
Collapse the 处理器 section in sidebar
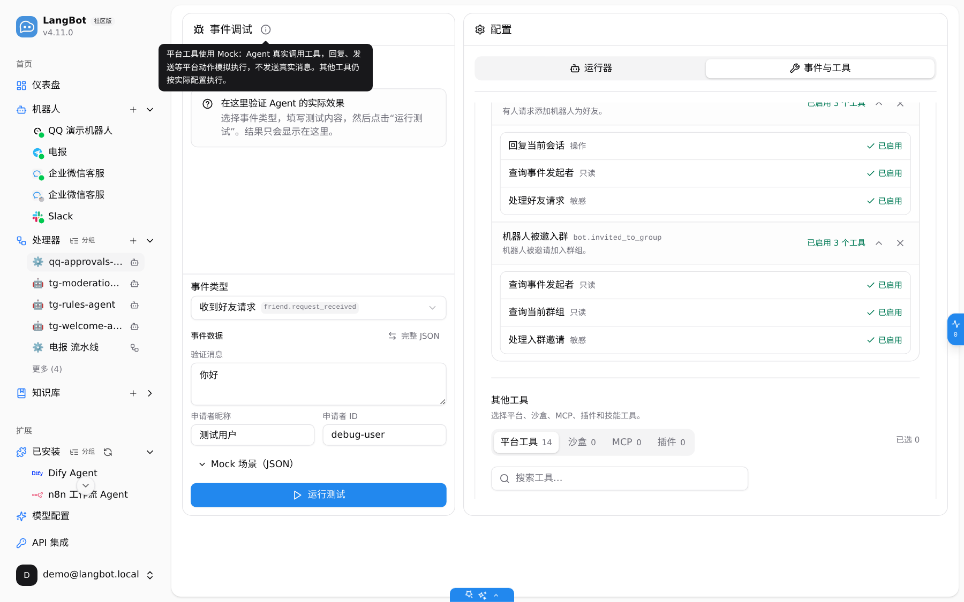tap(150, 241)
